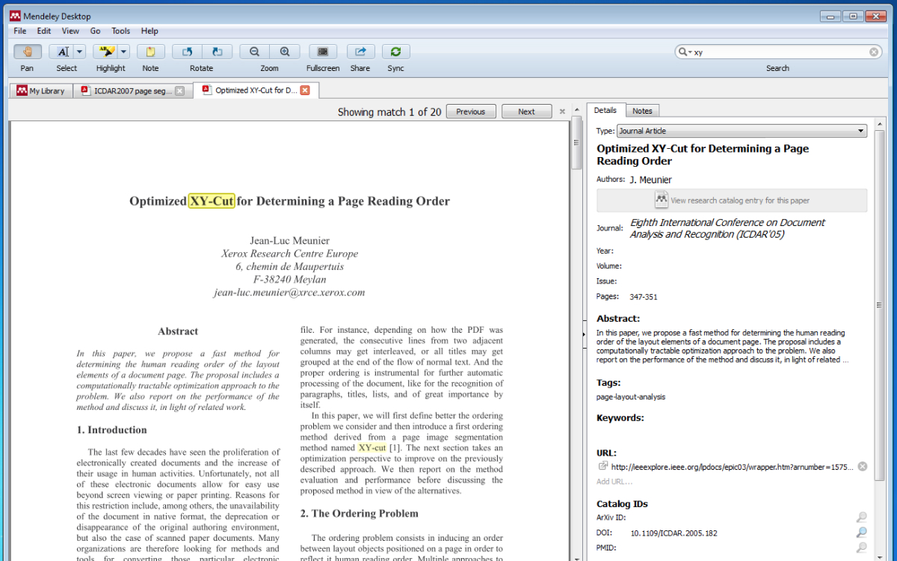897x561 pixels.
Task: Add a sticky Note annotation
Action: pyautogui.click(x=150, y=52)
